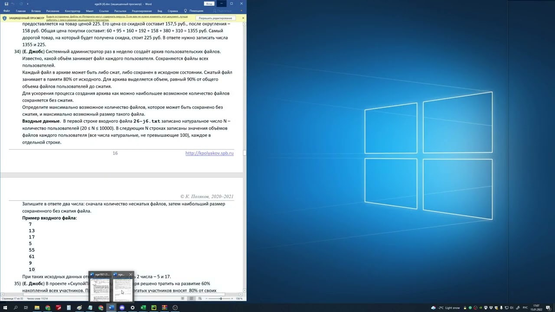Open Task View on the taskbar
Image resolution: width=555 pixels, height=312 pixels.
26,308
